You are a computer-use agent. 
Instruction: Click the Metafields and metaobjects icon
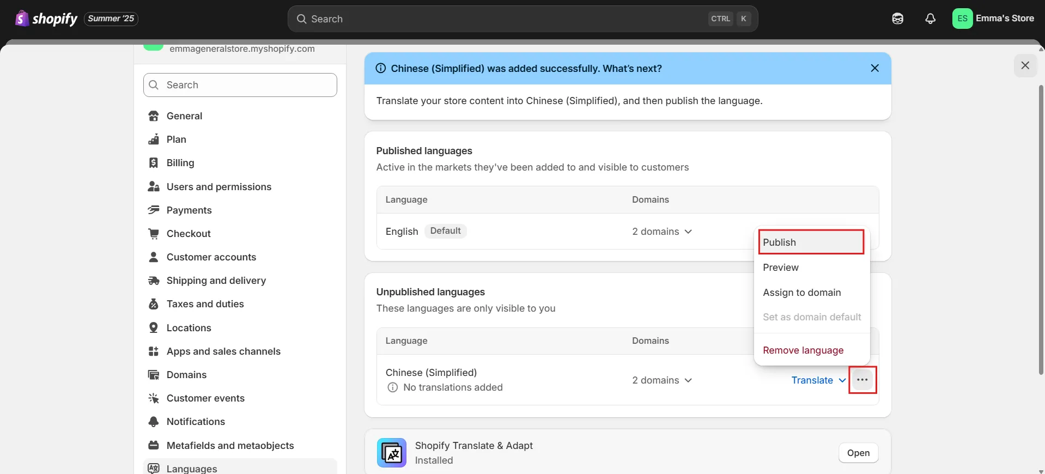154,446
